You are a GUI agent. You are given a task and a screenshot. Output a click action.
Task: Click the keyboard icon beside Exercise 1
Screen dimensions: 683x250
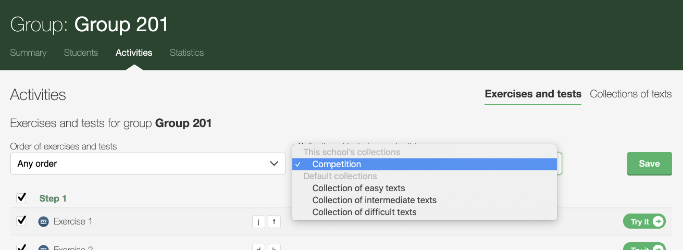pos(43,221)
